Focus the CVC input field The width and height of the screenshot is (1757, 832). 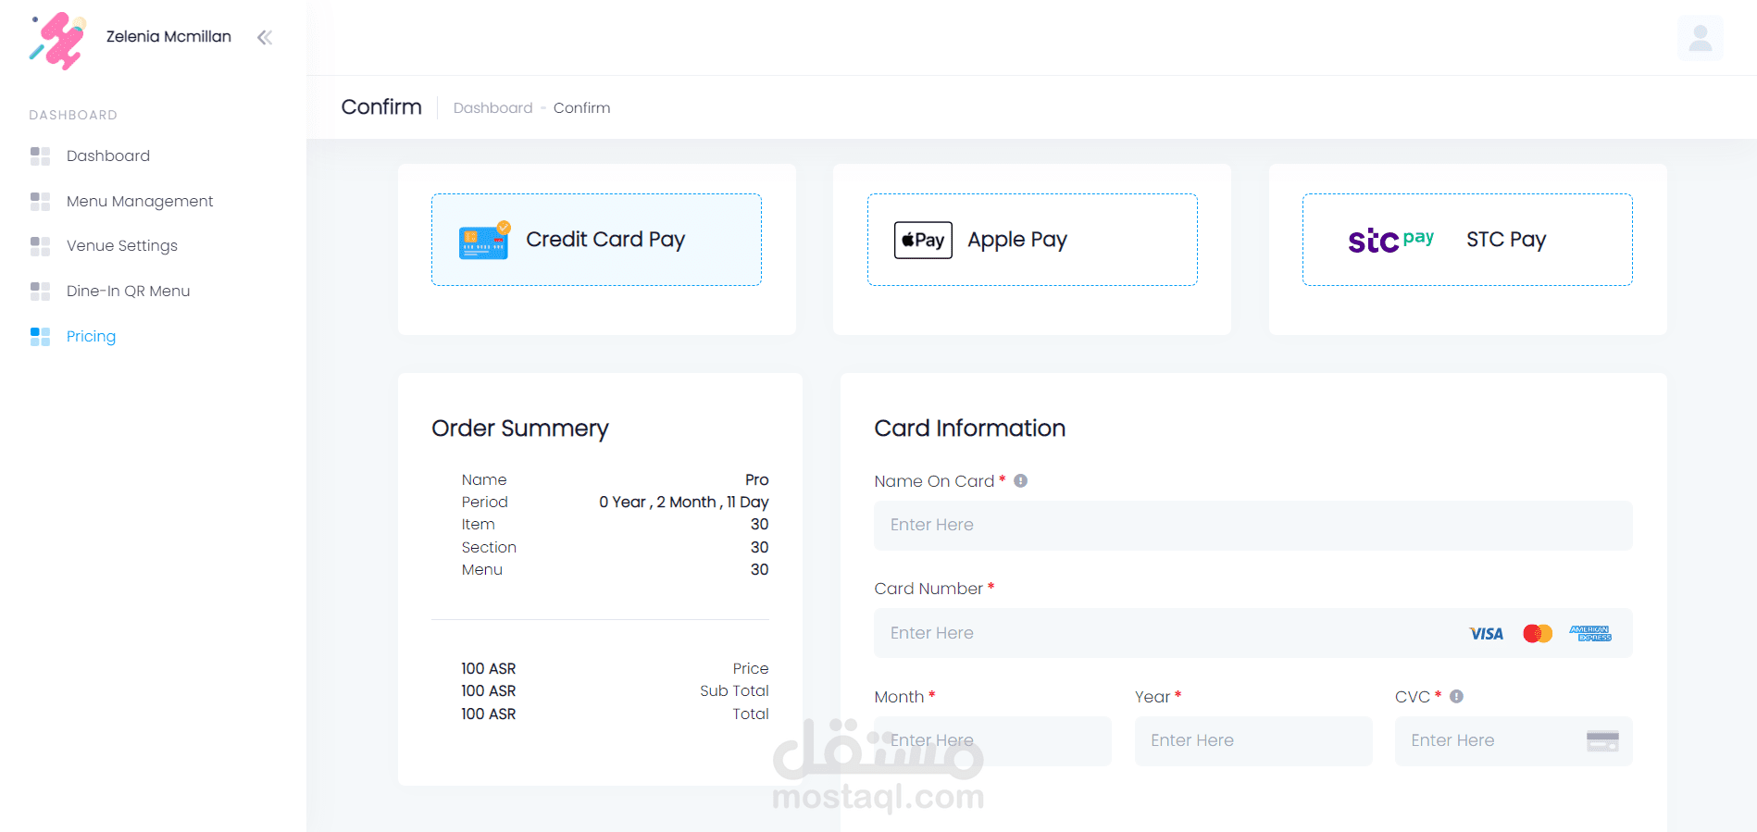[x=1514, y=741]
